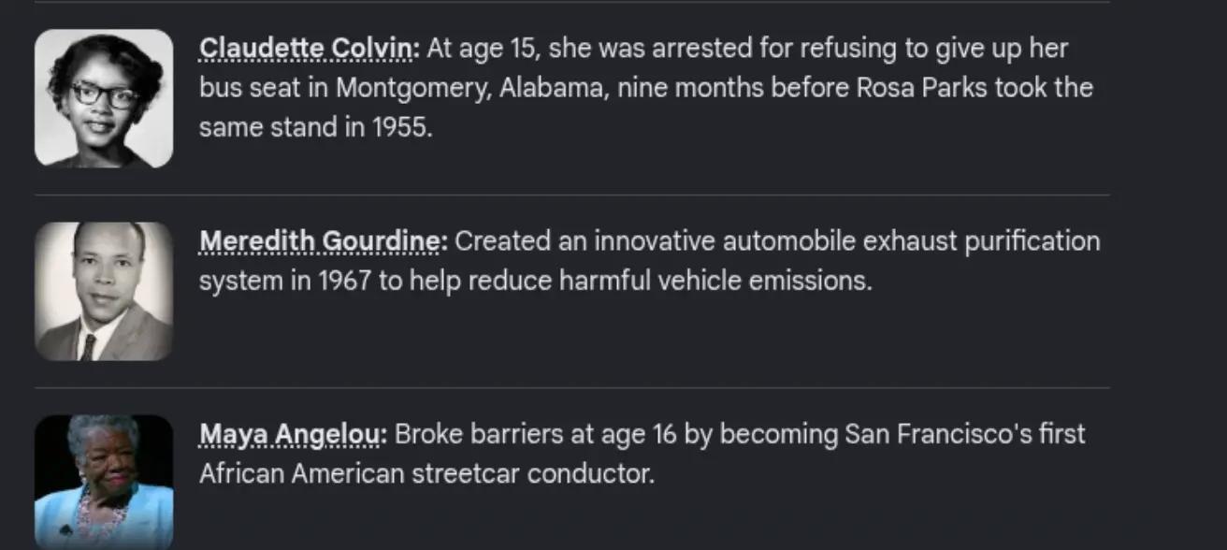
Task: Click the divider line below the Colvin entry
Action: (x=572, y=195)
